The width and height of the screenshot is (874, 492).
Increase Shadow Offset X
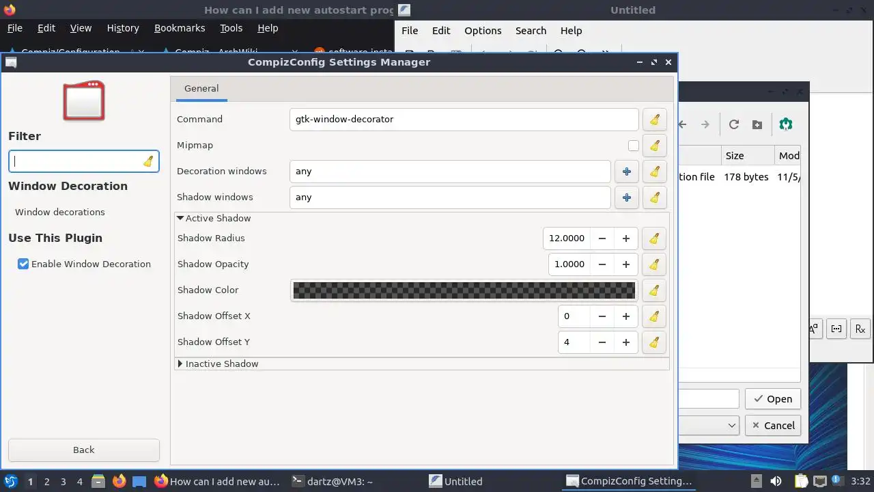point(626,316)
